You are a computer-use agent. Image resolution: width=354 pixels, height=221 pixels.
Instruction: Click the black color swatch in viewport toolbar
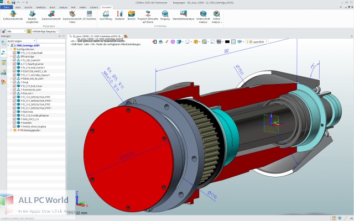(x=227, y=42)
